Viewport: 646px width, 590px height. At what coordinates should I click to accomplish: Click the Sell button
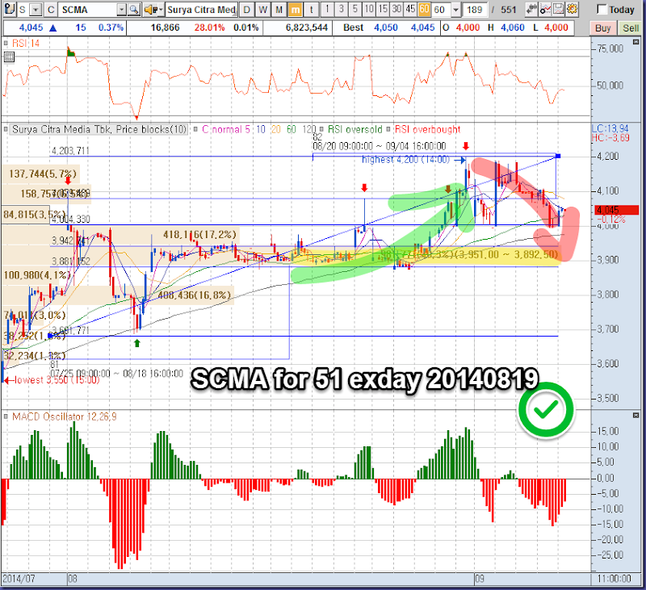[631, 28]
